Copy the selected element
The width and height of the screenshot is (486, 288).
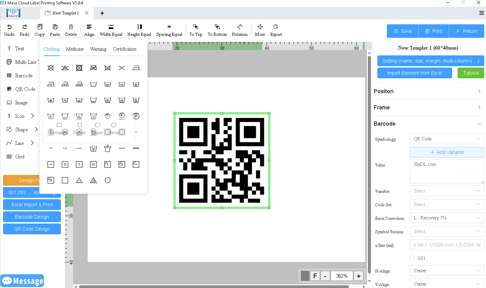pyautogui.click(x=40, y=30)
